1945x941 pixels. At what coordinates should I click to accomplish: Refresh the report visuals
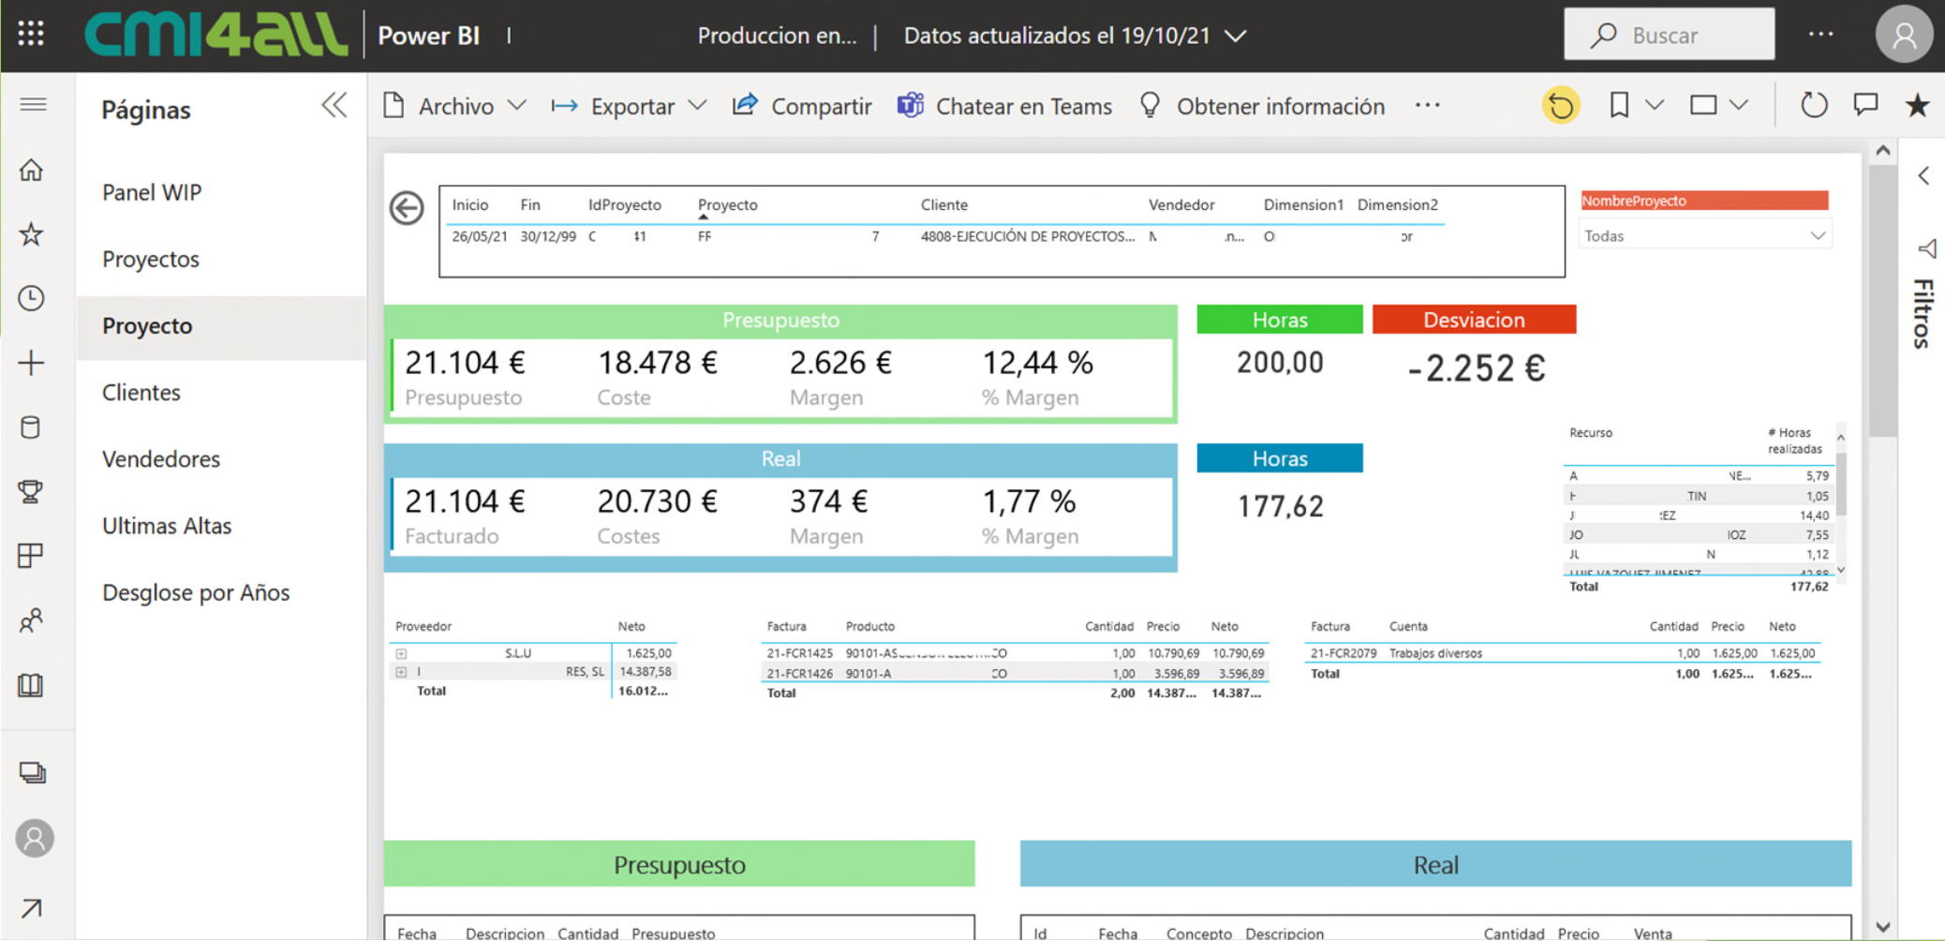tap(1814, 106)
